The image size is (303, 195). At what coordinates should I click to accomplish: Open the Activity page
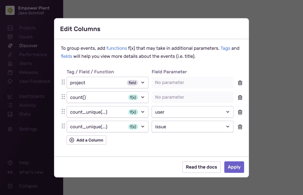(28, 105)
